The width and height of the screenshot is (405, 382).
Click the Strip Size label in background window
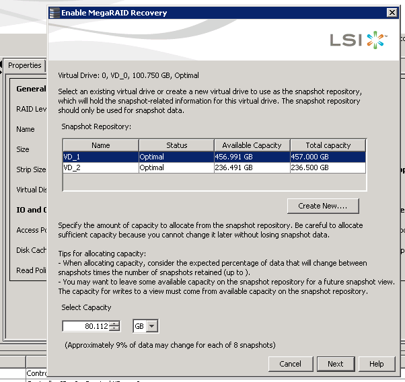coord(31,169)
